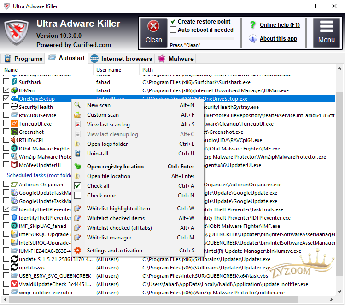Click the update-sys refresh icon
Screen dimensions: 345x305
pyautogui.click(x=14, y=267)
